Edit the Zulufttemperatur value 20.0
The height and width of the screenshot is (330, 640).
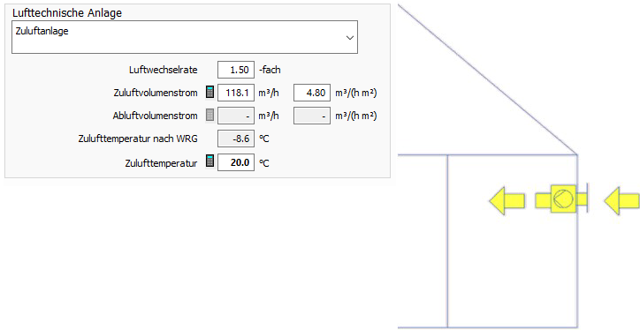pos(236,162)
